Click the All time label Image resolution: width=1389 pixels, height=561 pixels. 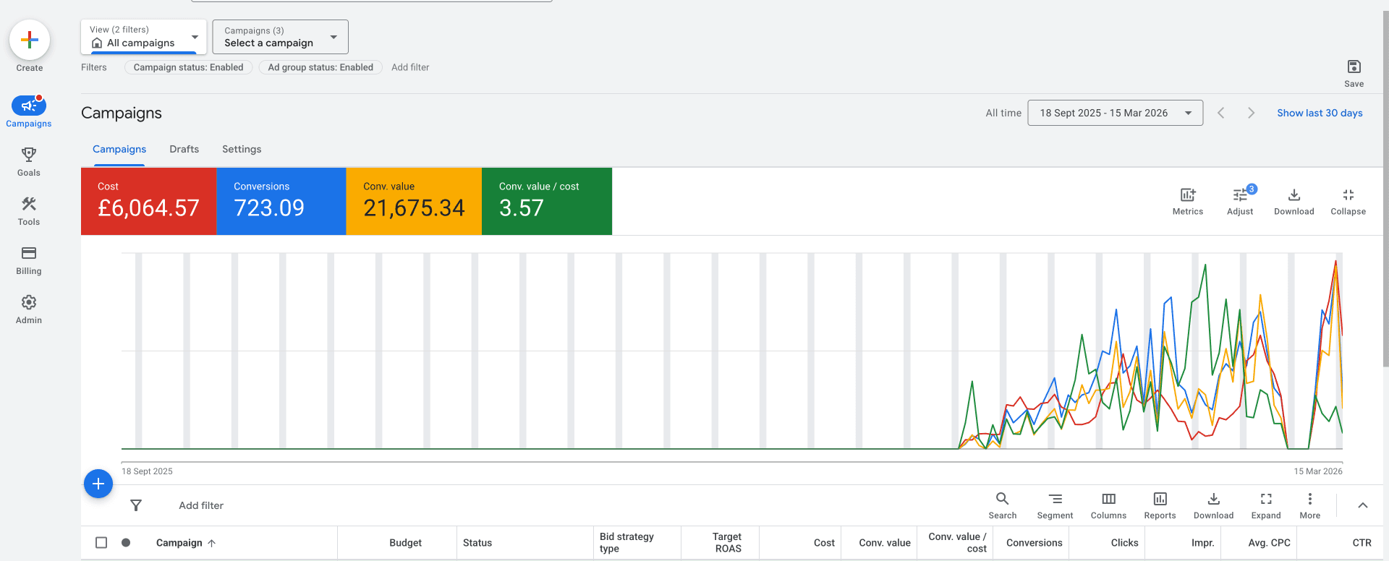(1003, 113)
